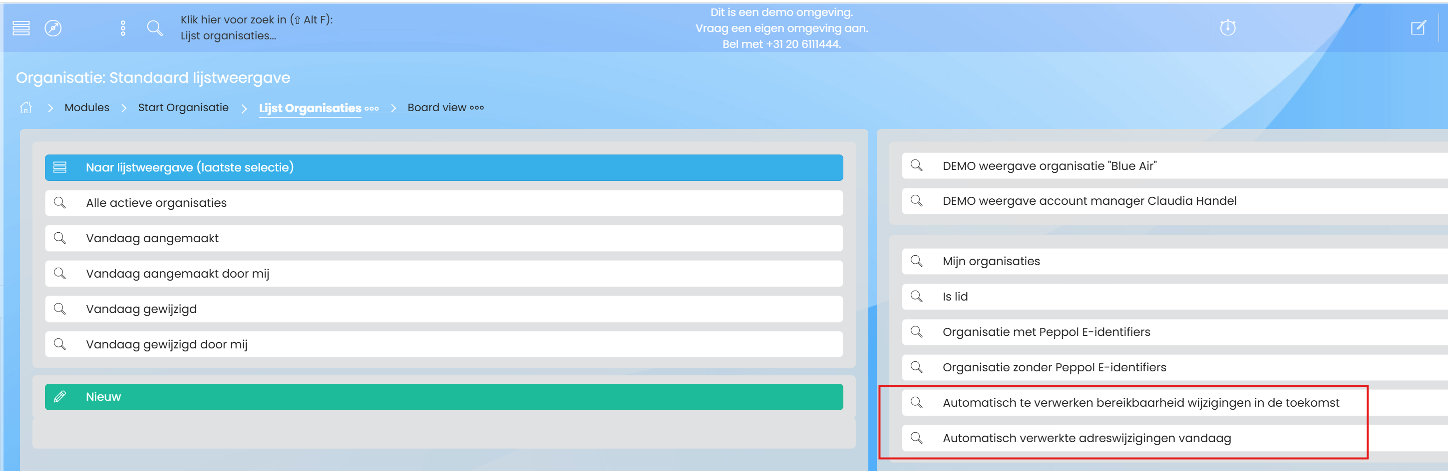Image resolution: width=1448 pixels, height=471 pixels.
Task: Open the timer clock icon
Action: (1228, 27)
